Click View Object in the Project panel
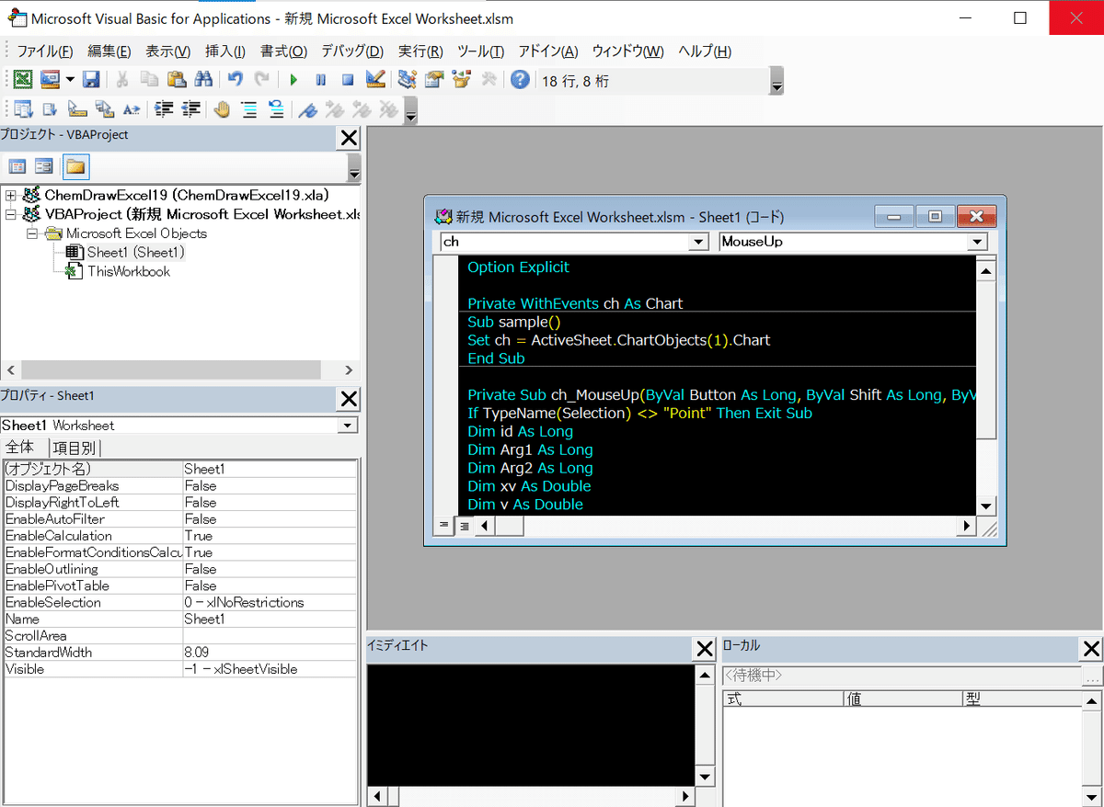Viewport: 1104px width, 807px height. (x=43, y=166)
